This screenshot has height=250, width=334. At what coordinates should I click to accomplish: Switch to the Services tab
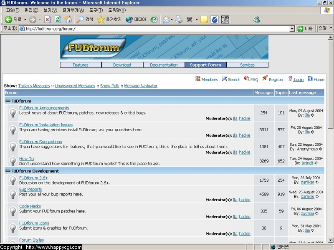247,65
